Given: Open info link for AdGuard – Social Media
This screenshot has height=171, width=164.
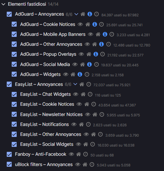Looking at the screenshot, I should 89,64.
